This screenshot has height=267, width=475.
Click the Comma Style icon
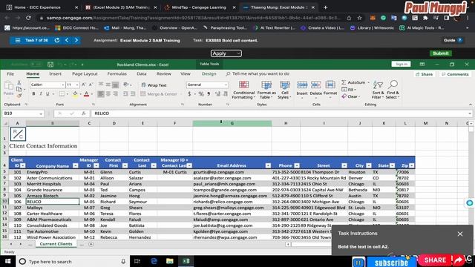209,94
